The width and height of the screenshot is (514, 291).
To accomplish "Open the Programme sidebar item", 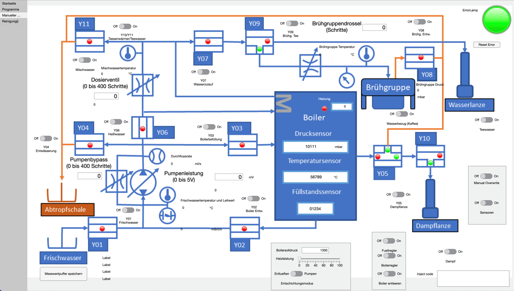I will point(10,9).
